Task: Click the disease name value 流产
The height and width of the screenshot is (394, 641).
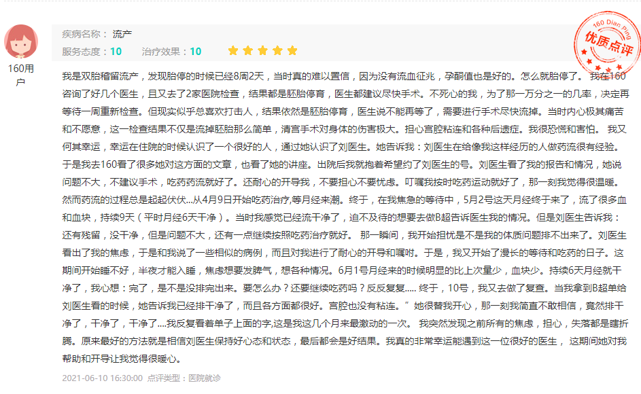Action: click(122, 34)
